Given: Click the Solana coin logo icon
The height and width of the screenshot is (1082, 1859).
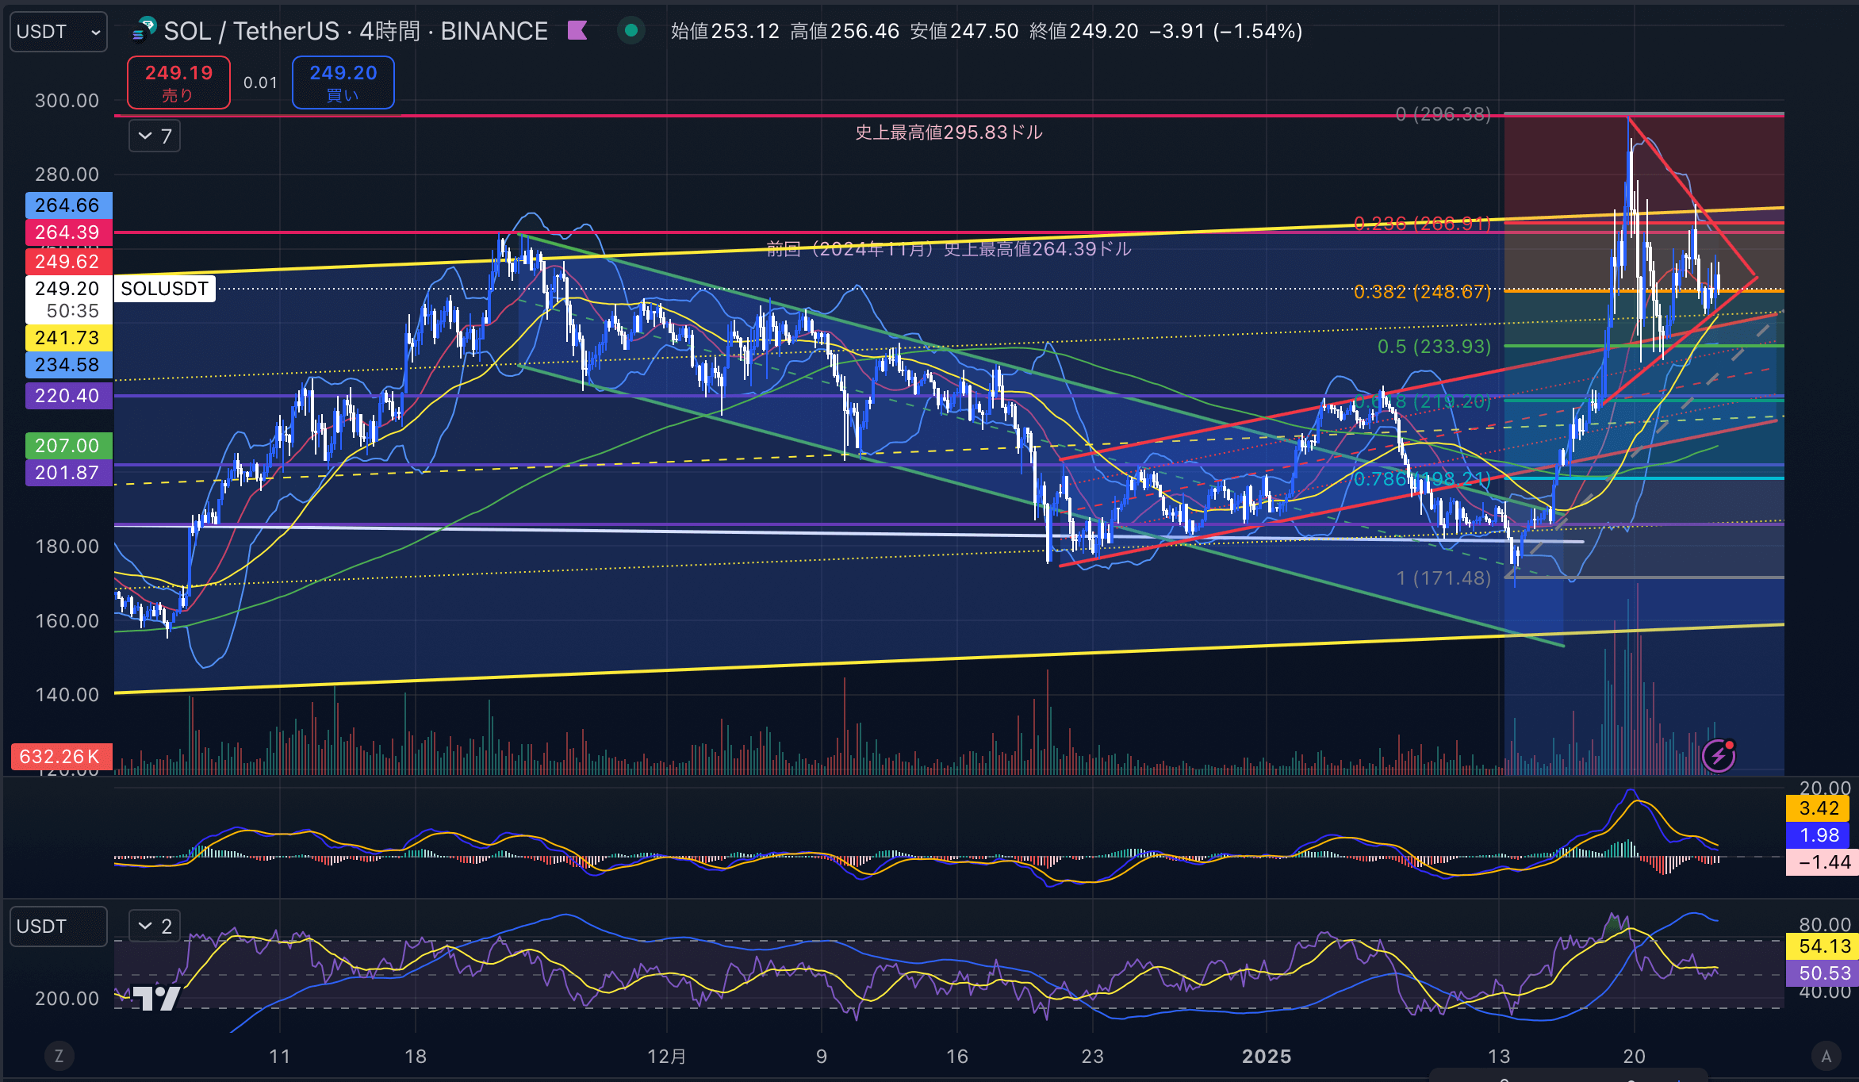Looking at the screenshot, I should [x=144, y=30].
